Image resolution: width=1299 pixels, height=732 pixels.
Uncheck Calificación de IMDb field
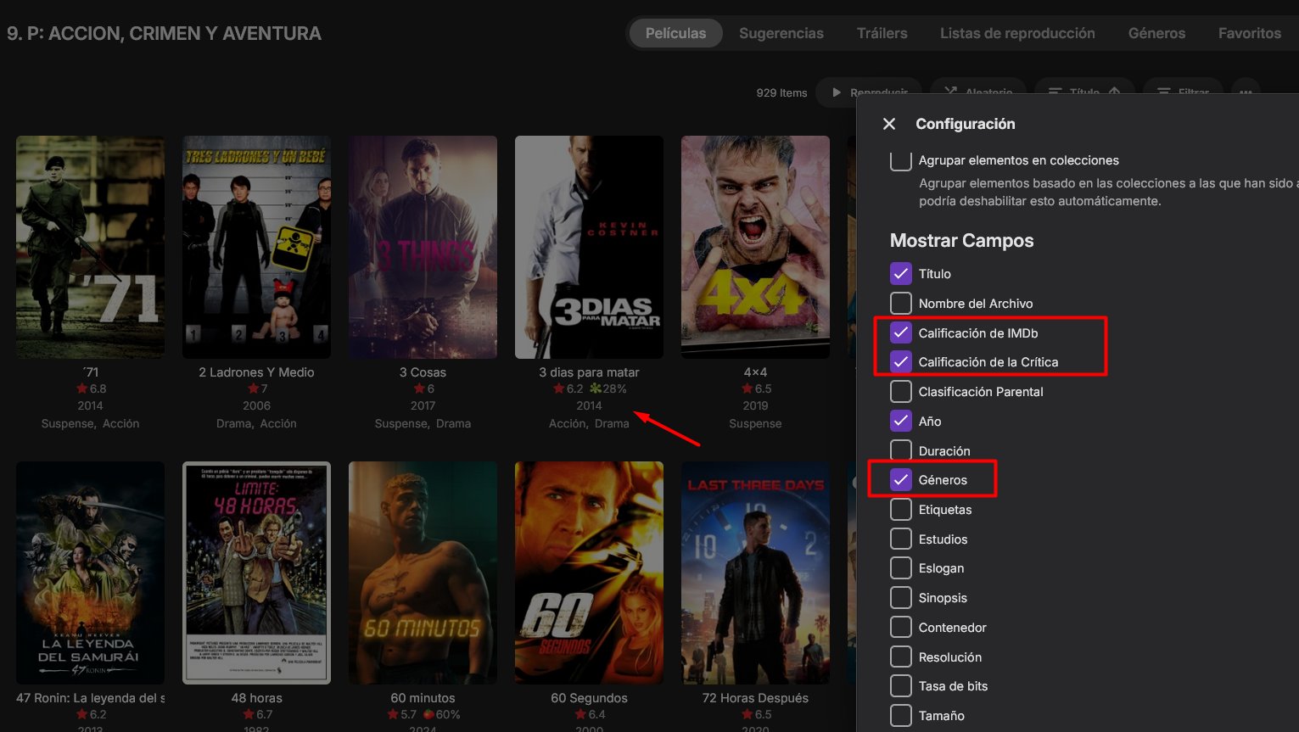click(x=901, y=332)
